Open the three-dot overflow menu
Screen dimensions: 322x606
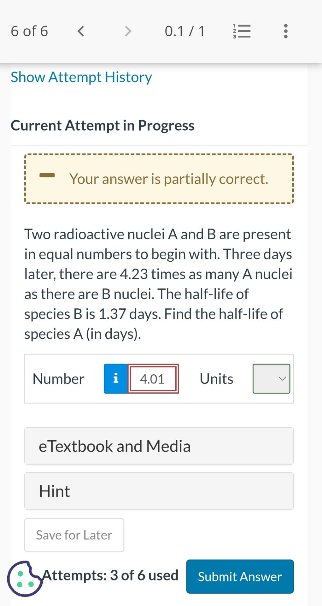285,31
